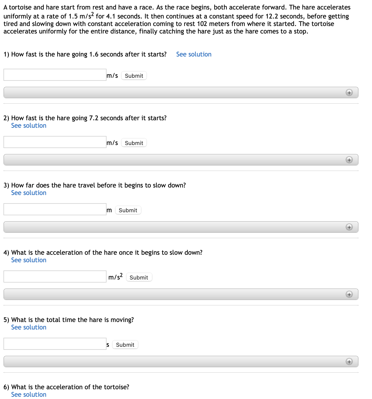Viewport: 372px width, 399px height.
Task: Open See solution for total time question
Action: pos(29,327)
